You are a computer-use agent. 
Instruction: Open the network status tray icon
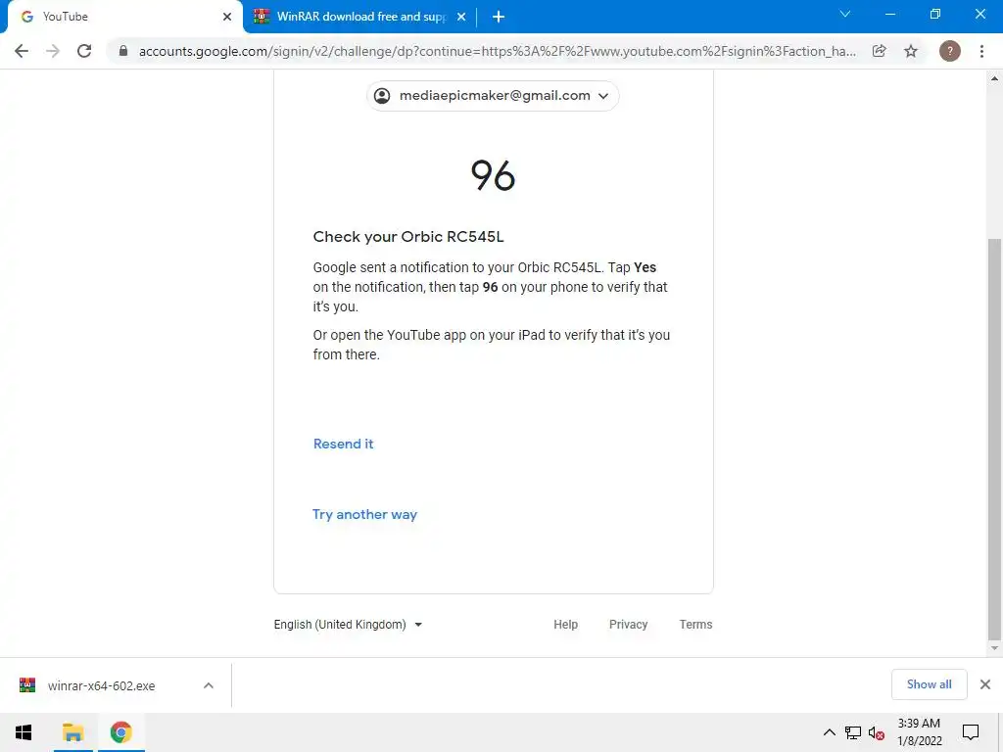coord(853,732)
